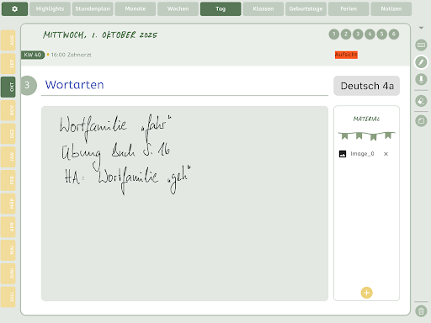Switch to the Wochen tab
This screenshot has width=431, height=323.
coord(178,9)
